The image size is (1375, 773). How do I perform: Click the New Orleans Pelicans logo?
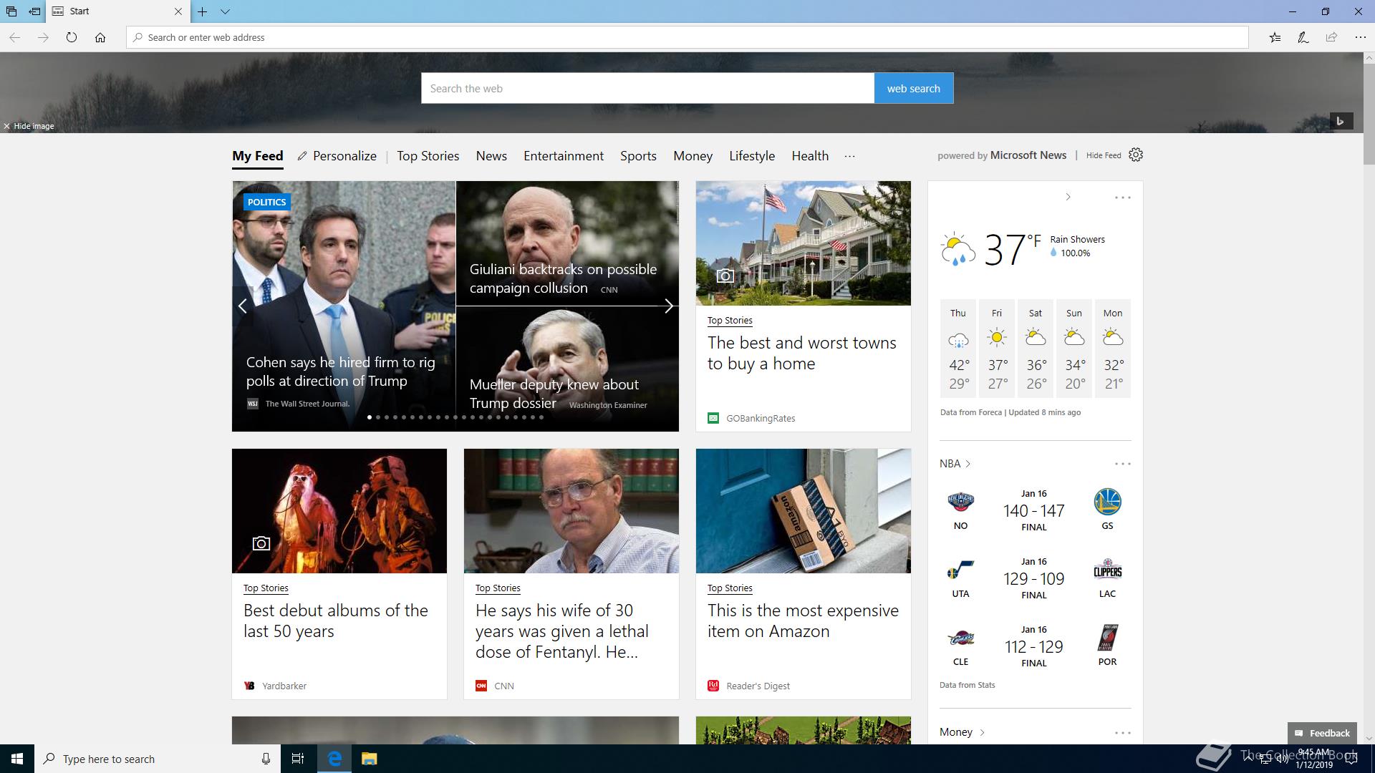pyautogui.click(x=960, y=502)
